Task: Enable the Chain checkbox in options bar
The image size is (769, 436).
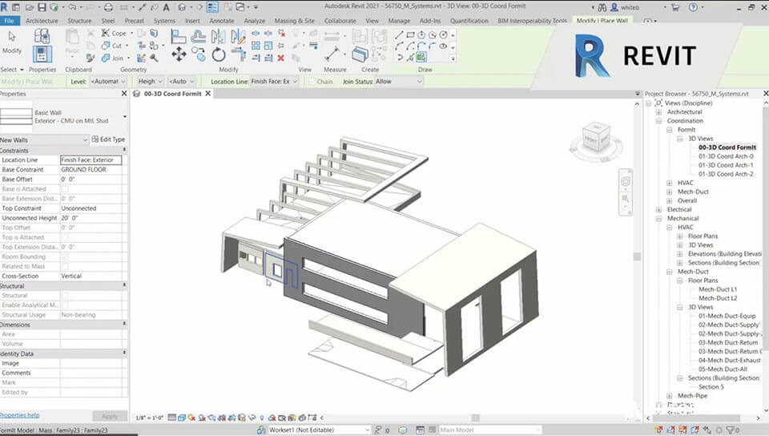Action: point(312,82)
